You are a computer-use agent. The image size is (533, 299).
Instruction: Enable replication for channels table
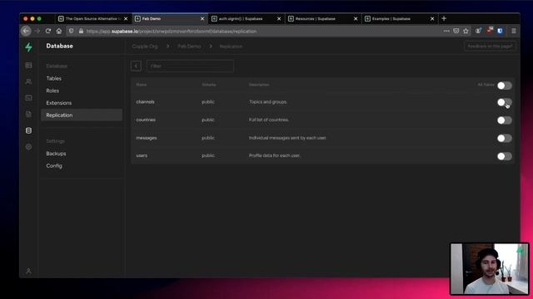click(505, 102)
